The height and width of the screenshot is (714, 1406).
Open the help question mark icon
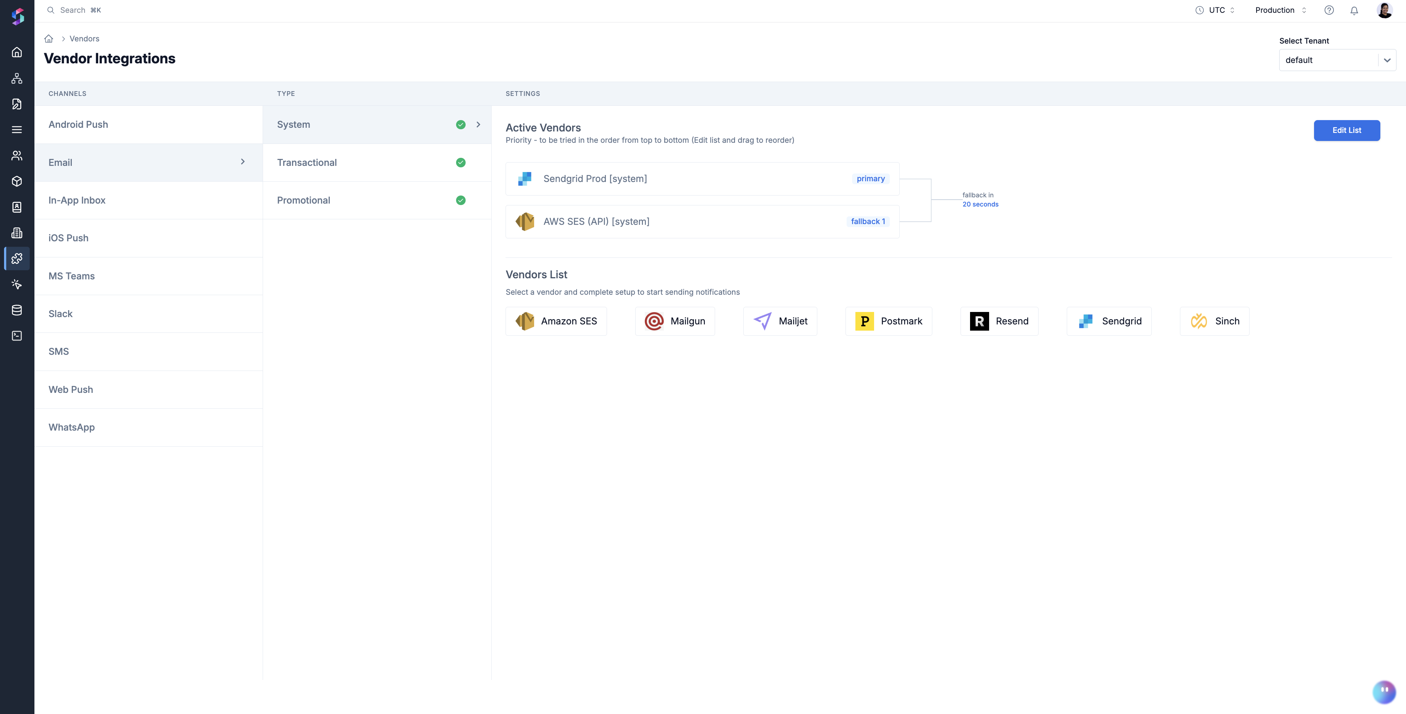coord(1329,10)
